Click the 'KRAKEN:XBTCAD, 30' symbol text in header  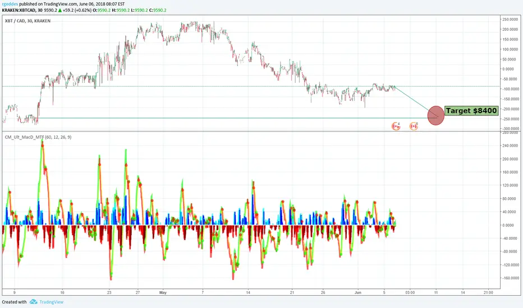point(22,10)
